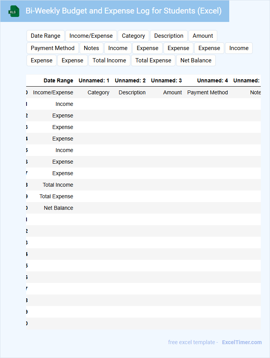Choose the Category tag
270x358 pixels.
click(x=133, y=36)
